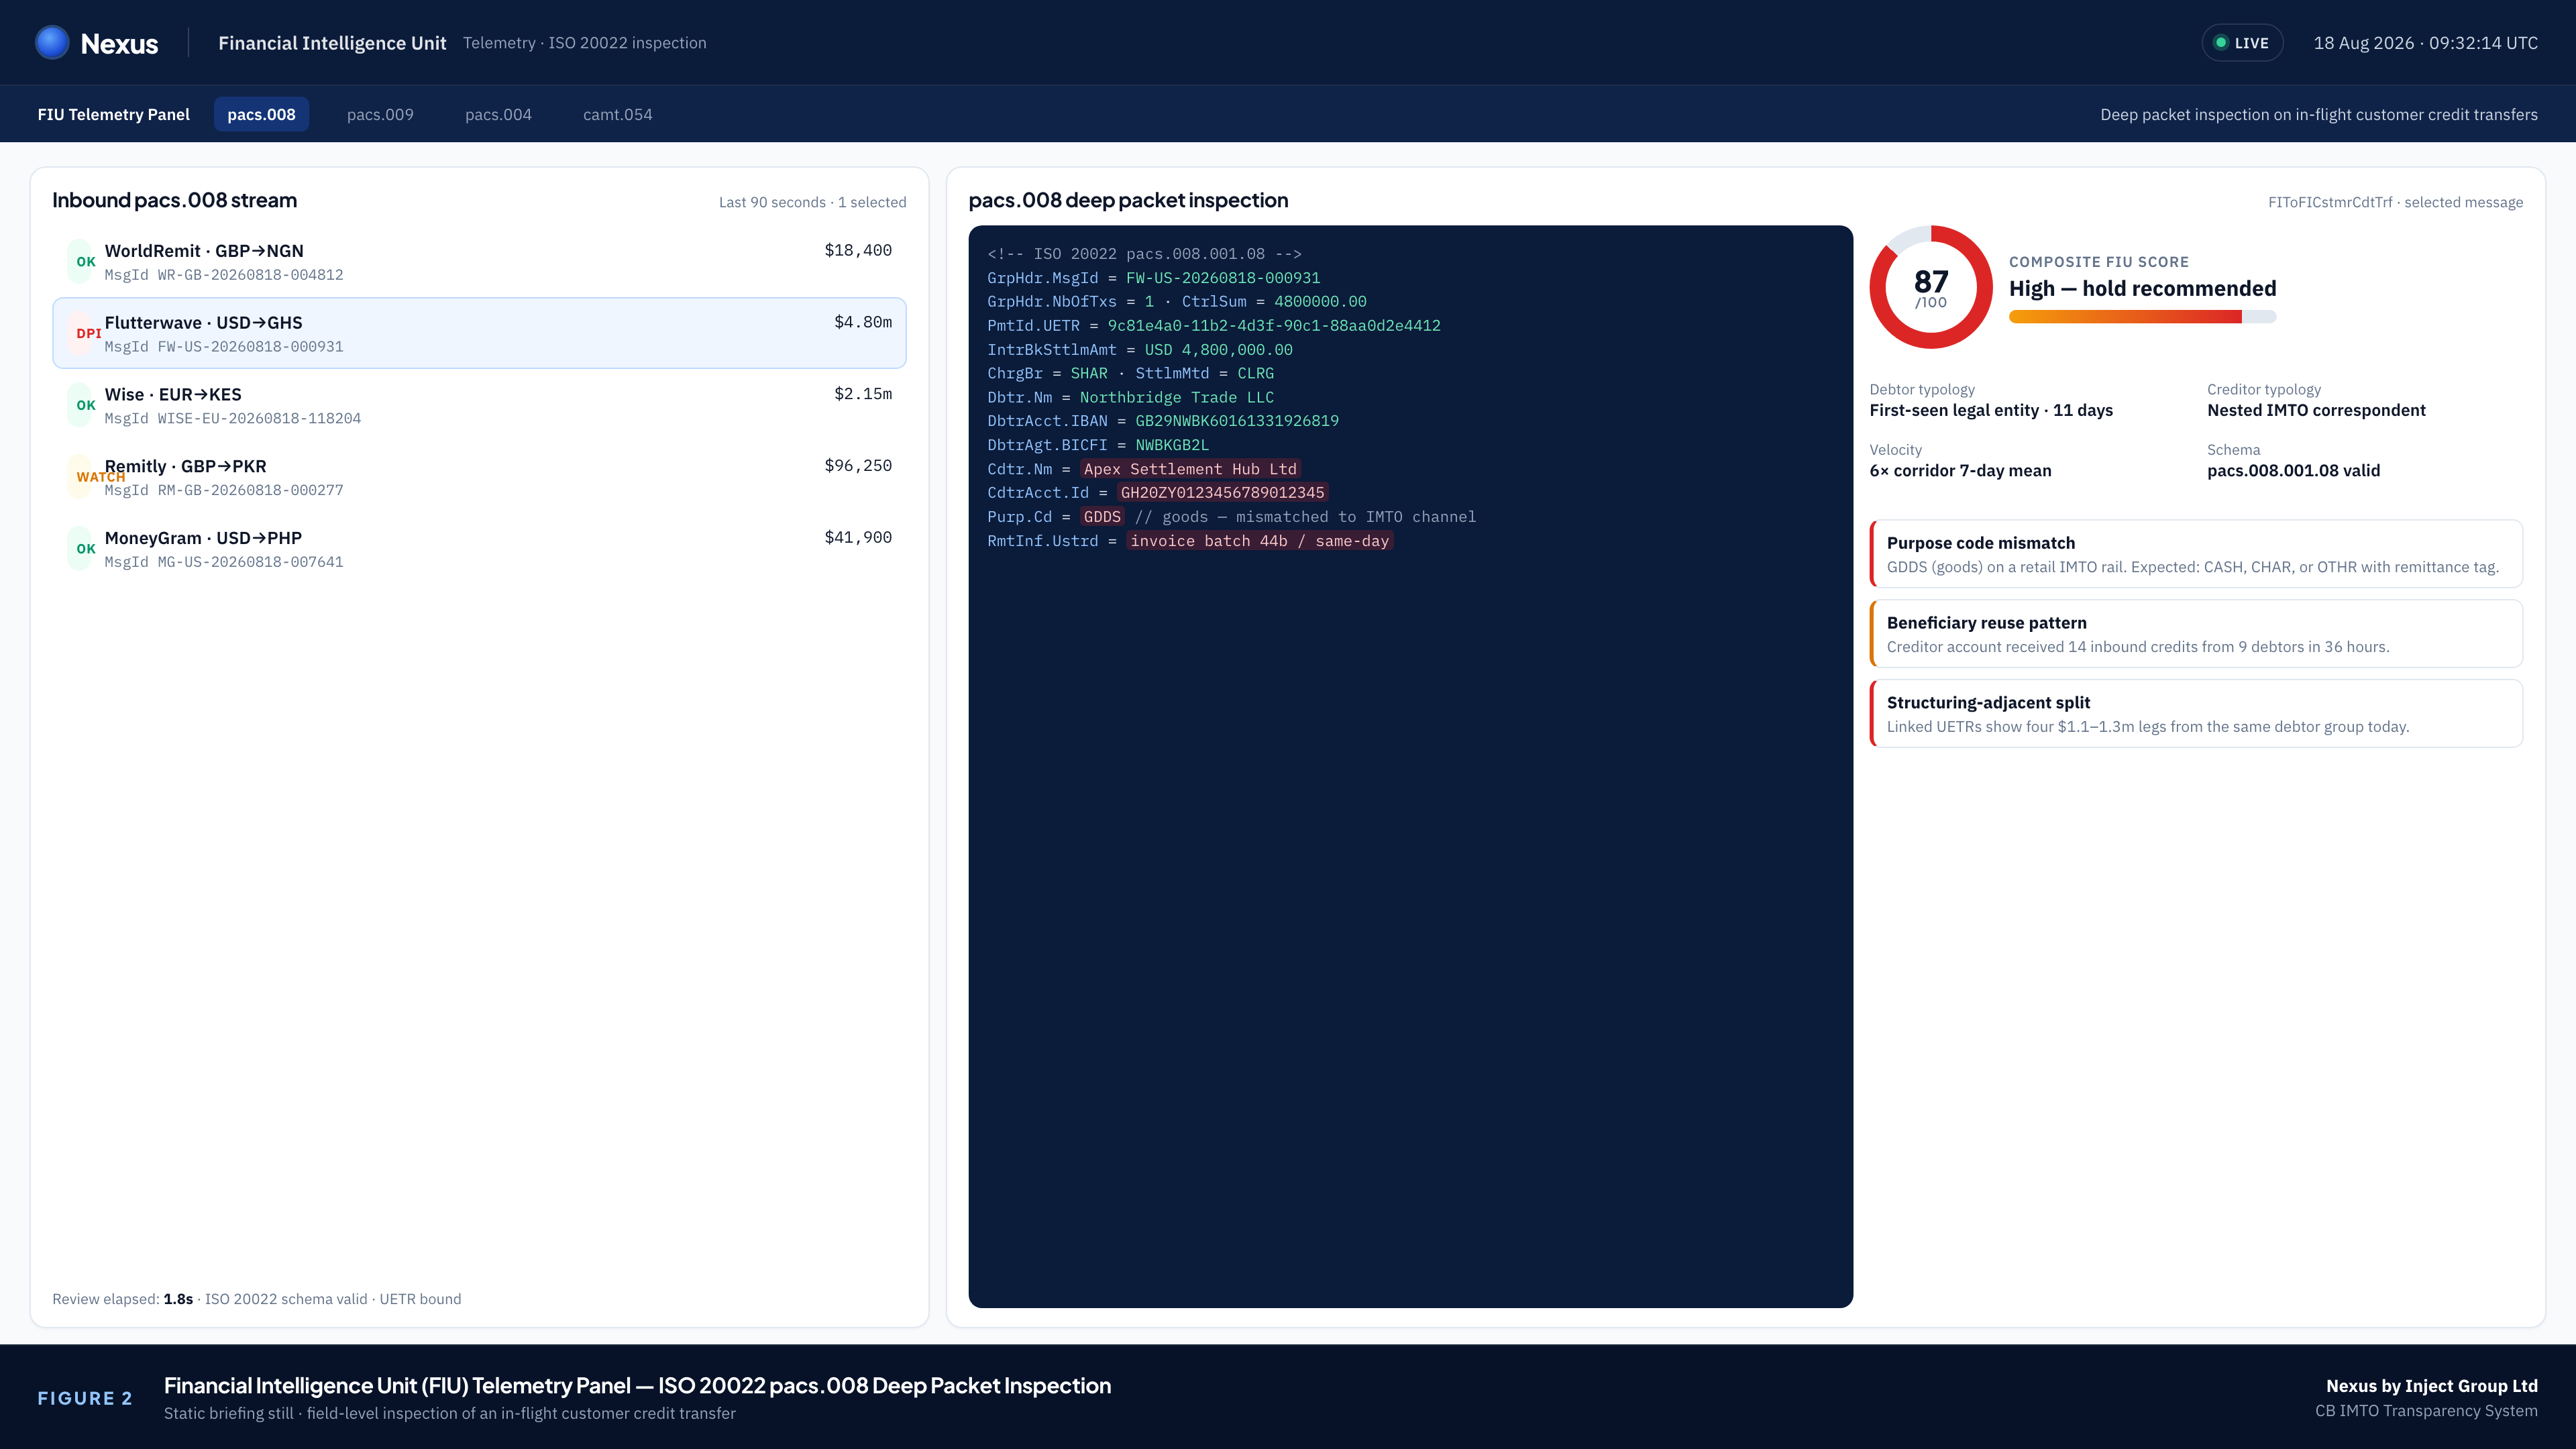Click the risk score gradient bar
The image size is (2576, 1449).
(x=2142, y=317)
